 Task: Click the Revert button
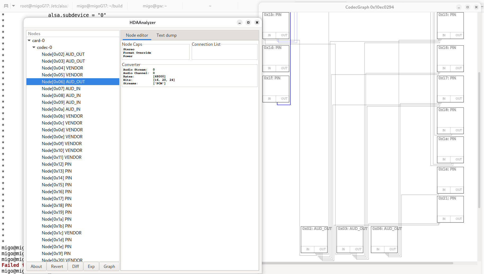(57, 266)
